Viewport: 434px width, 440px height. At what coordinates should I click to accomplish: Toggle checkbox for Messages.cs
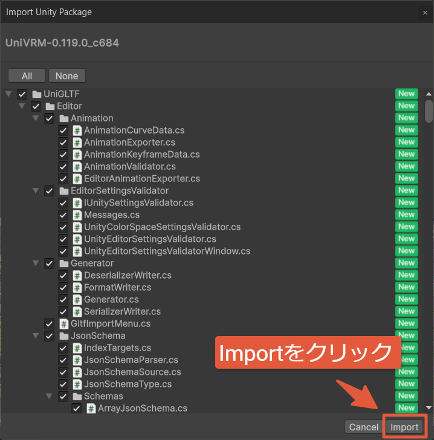[63, 215]
